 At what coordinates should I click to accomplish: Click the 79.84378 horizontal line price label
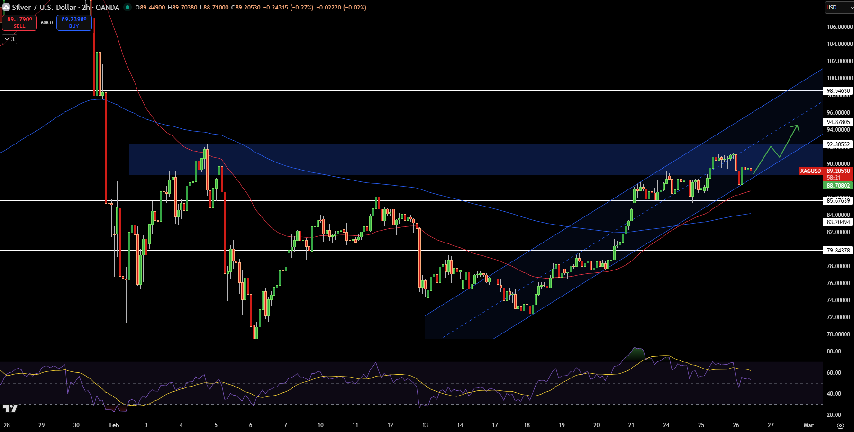pos(838,250)
